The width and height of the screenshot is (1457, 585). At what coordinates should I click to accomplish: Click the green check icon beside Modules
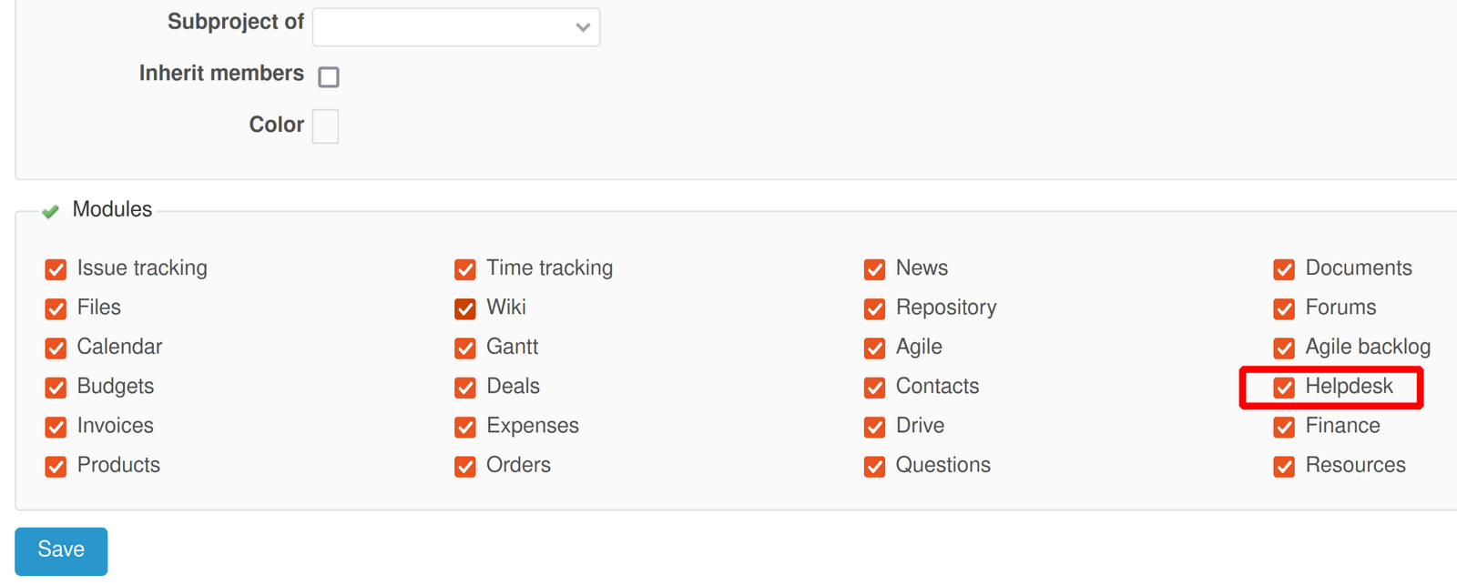coord(50,210)
